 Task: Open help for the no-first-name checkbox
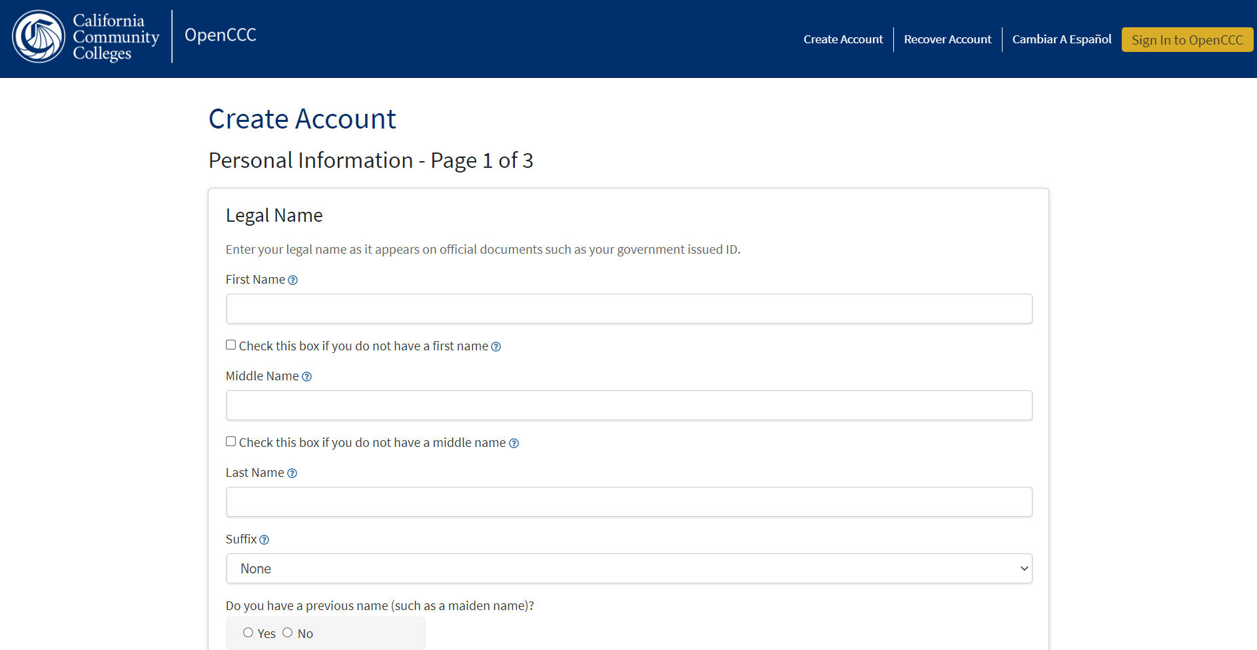pos(496,346)
